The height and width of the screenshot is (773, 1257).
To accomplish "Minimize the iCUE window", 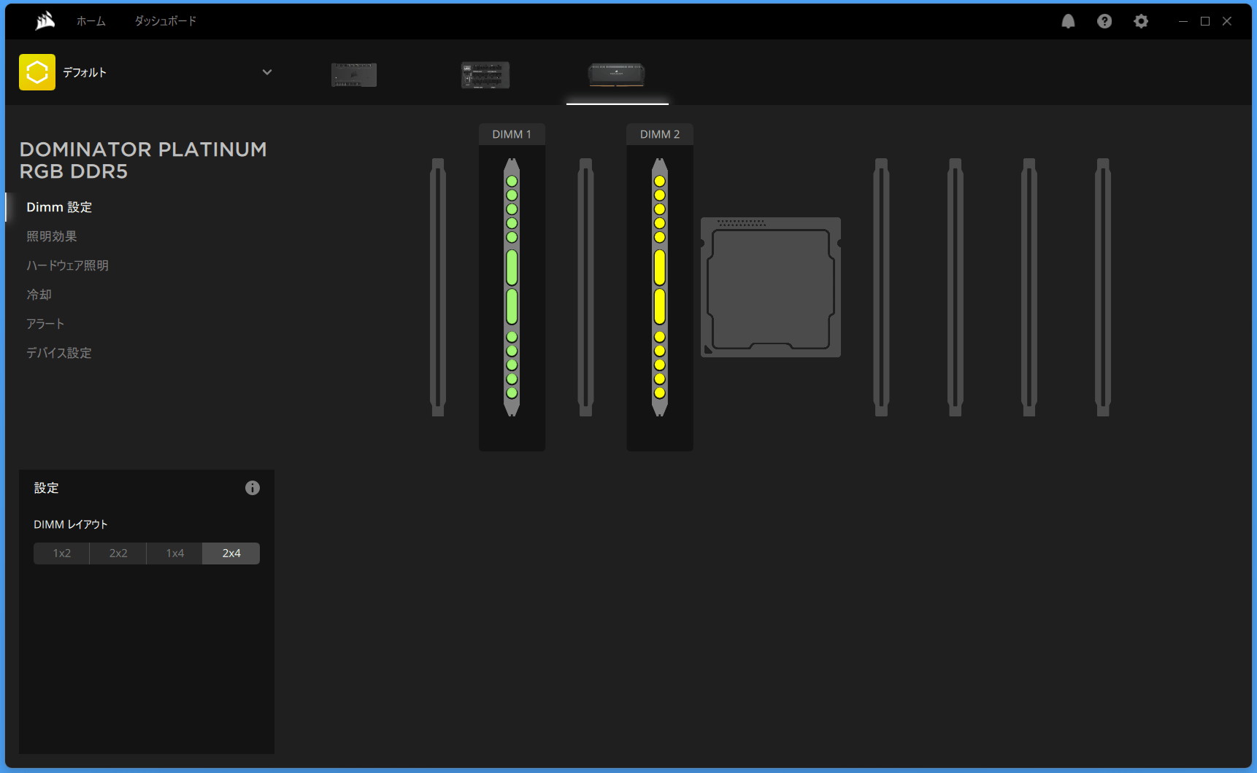I will 1183,21.
